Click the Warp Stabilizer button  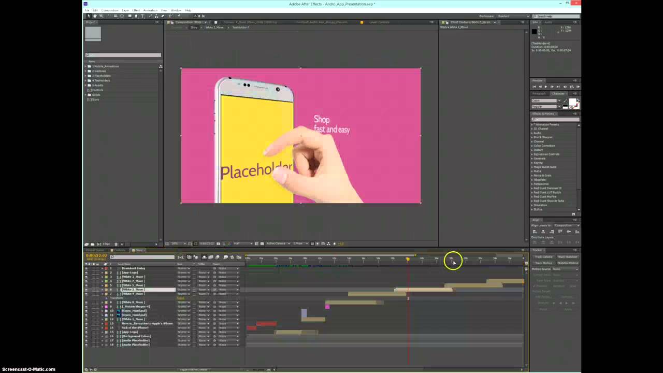tap(568, 256)
